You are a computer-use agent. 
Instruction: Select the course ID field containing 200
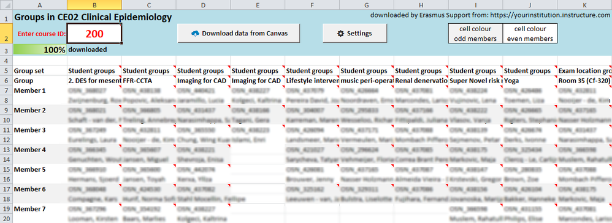94,34
